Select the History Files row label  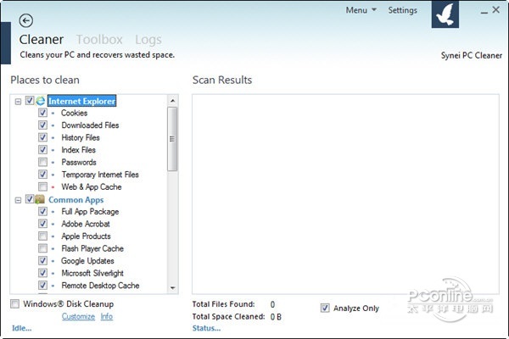81,137
